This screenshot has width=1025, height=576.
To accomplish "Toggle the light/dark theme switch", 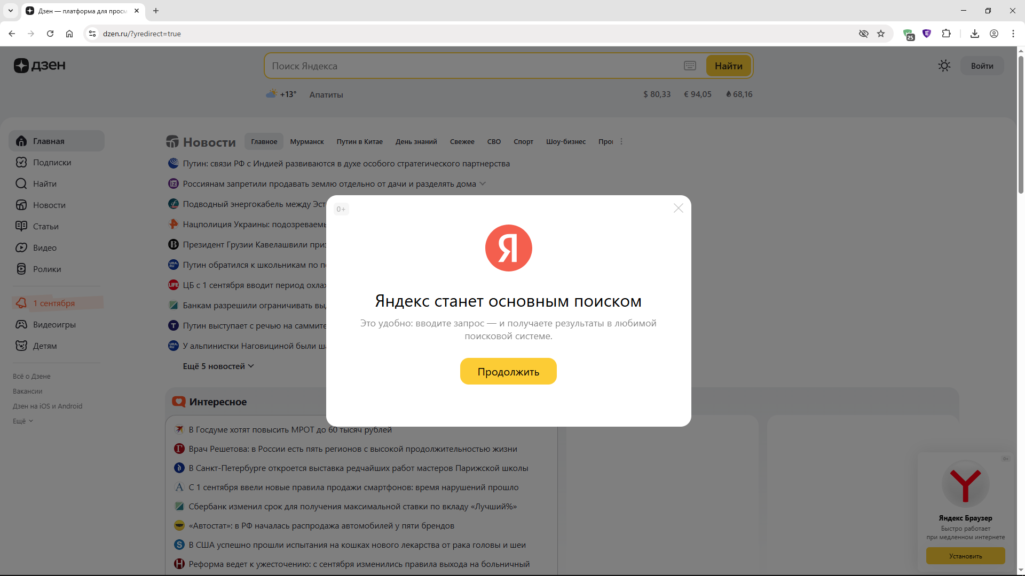I will 944,66.
